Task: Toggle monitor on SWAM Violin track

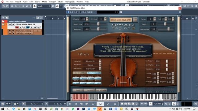Action: [20, 27]
